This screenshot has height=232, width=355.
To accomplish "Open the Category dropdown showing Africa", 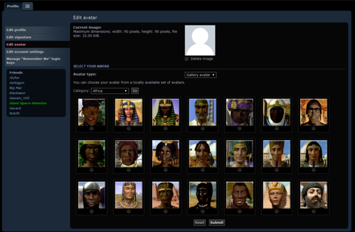I will coord(110,91).
